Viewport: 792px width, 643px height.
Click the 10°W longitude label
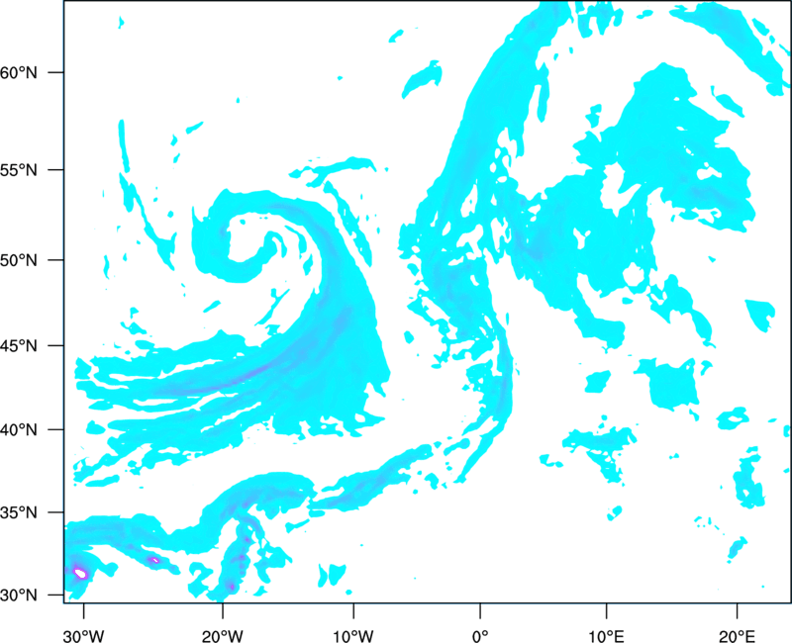pyautogui.click(x=353, y=636)
